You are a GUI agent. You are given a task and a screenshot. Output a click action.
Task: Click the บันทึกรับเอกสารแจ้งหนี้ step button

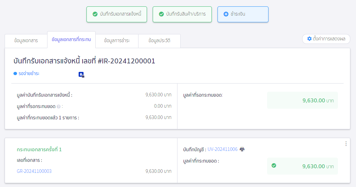tap(117, 14)
